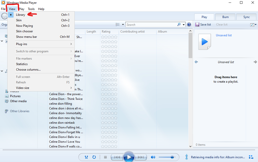Screen dimensions: 258x162
Task: Click the large Play button
Action: (x=129, y=157)
